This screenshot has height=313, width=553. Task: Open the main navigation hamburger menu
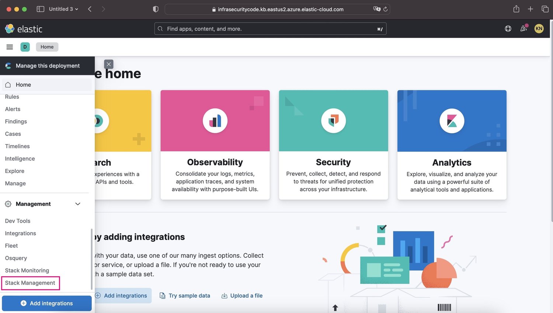tap(10, 47)
